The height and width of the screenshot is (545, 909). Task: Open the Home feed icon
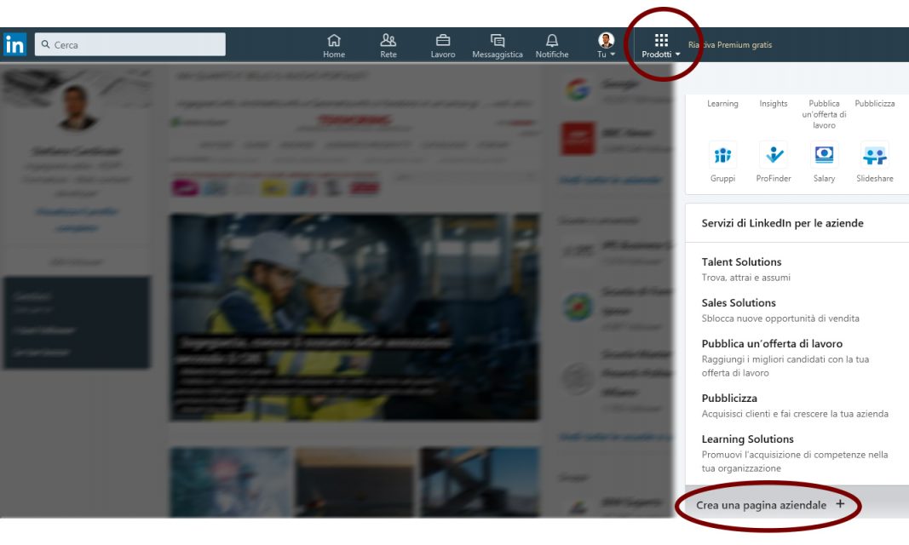coord(334,41)
